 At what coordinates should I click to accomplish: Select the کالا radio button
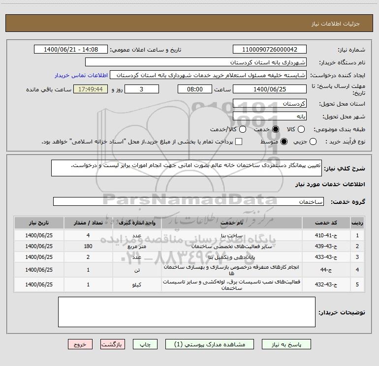(301, 129)
